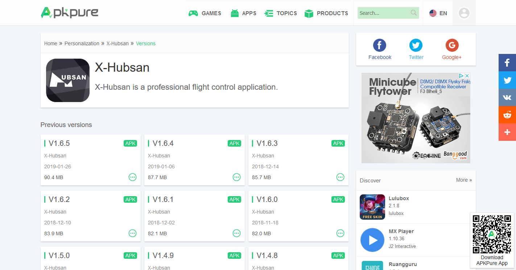Click APK badge on V1.6.3
The height and width of the screenshot is (270, 516).
point(338,143)
